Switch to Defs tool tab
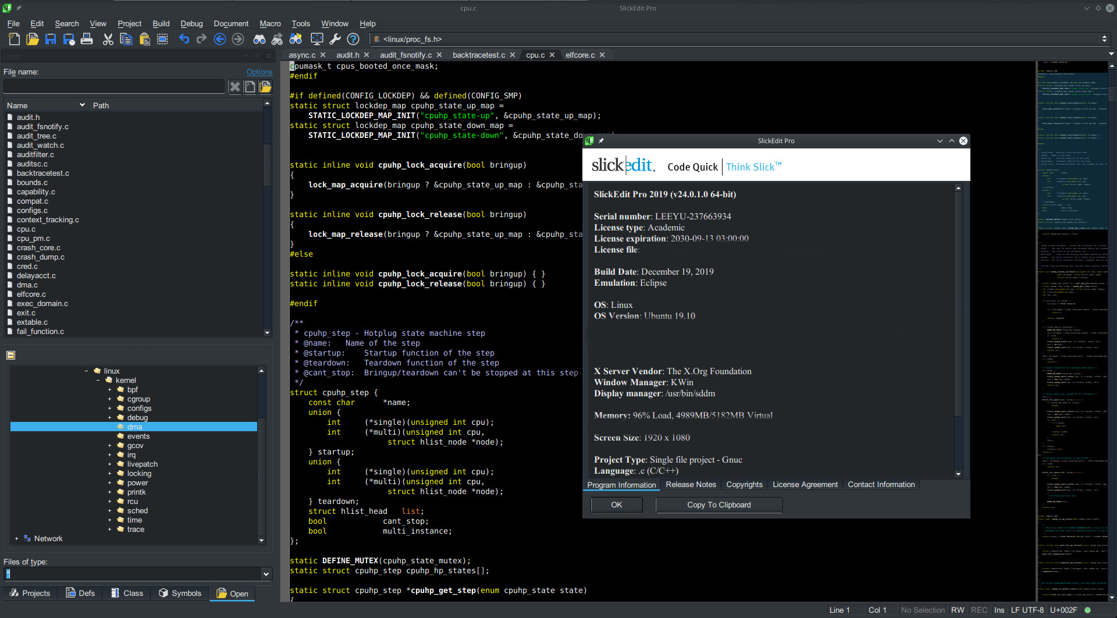 [x=80, y=593]
